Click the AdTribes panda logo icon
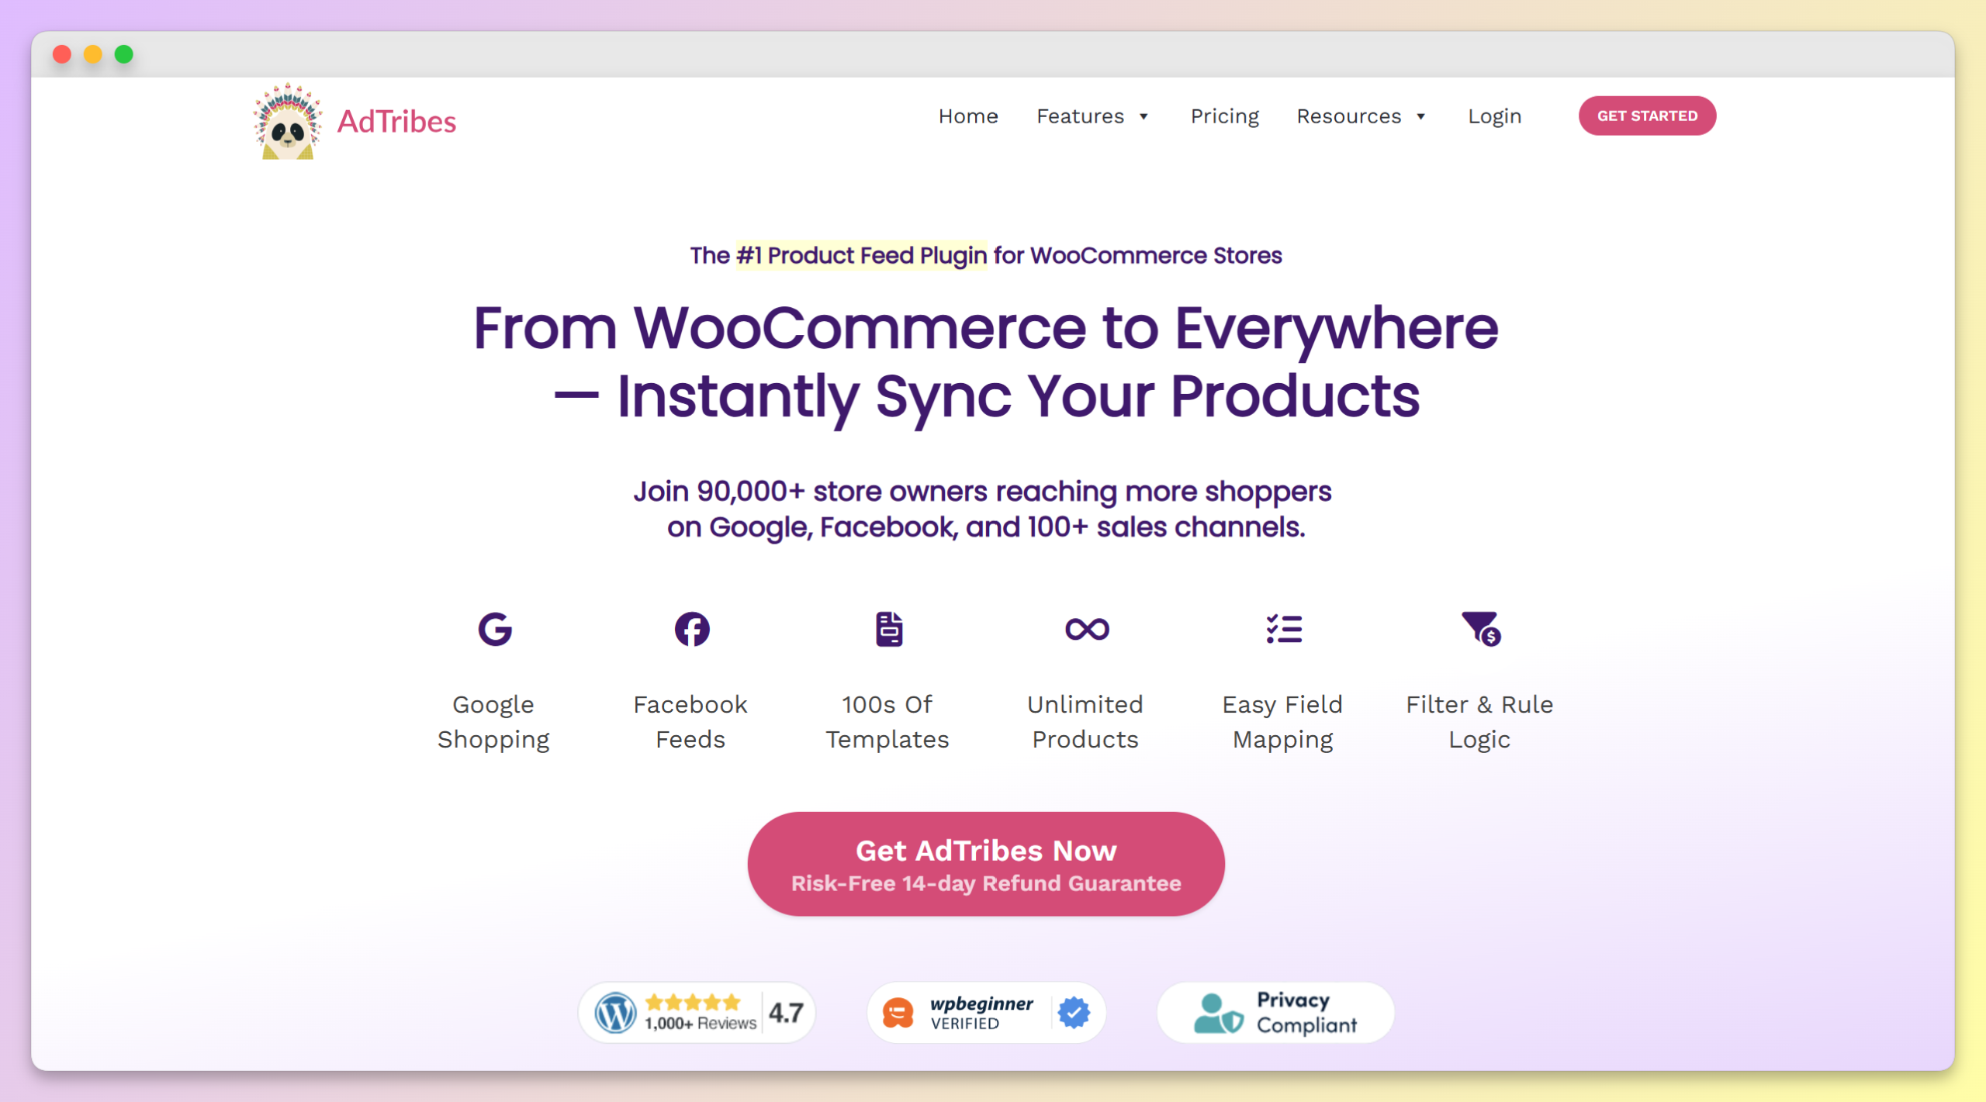This screenshot has height=1102, width=1986. 287,123
